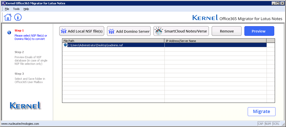Click the Kernel logo in left sidebar
Viewport: 286px width, 127px height.
[x=25, y=106]
